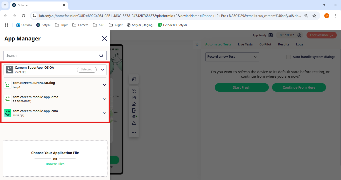Enable Auto-handle system dialogs checkbox

289,57
